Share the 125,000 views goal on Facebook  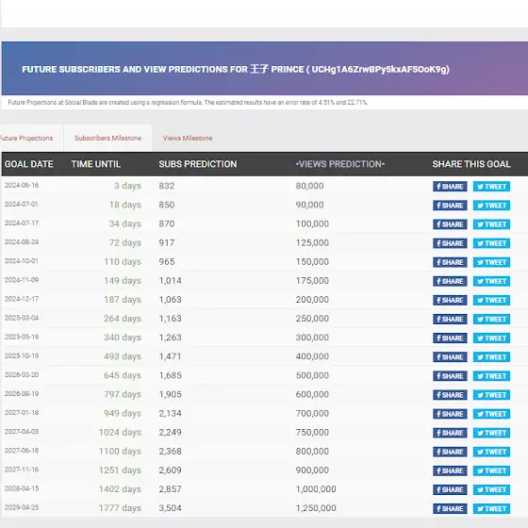point(450,243)
